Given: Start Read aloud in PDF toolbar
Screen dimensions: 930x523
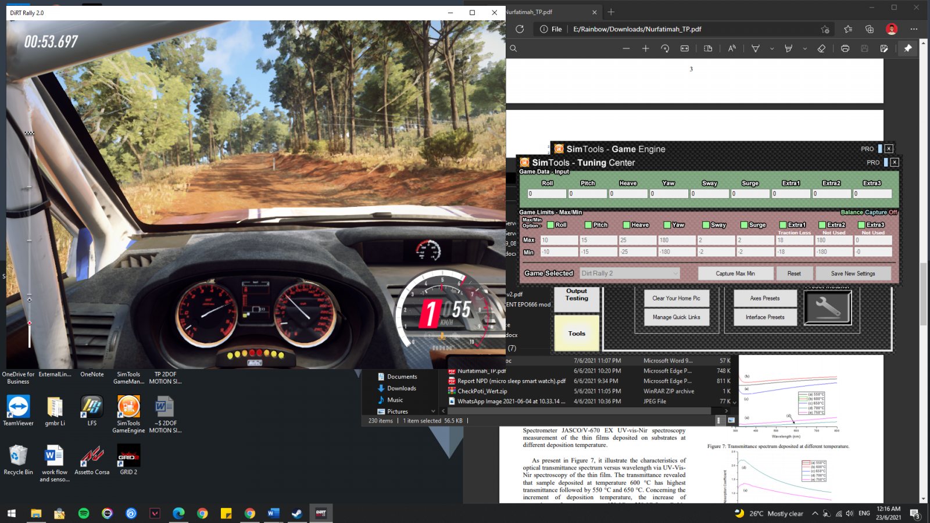Looking at the screenshot, I should tap(732, 49).
